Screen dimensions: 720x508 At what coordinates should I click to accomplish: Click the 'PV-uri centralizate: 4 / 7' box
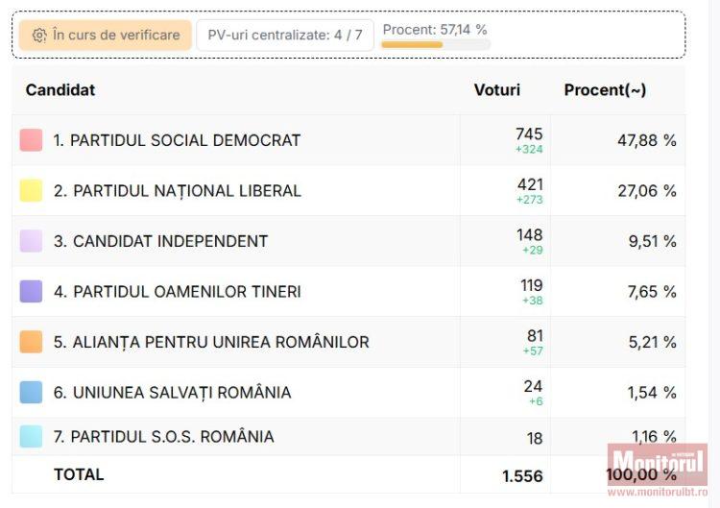285,36
